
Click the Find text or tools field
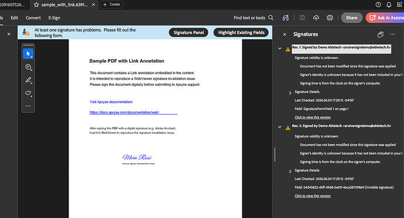click(x=249, y=18)
